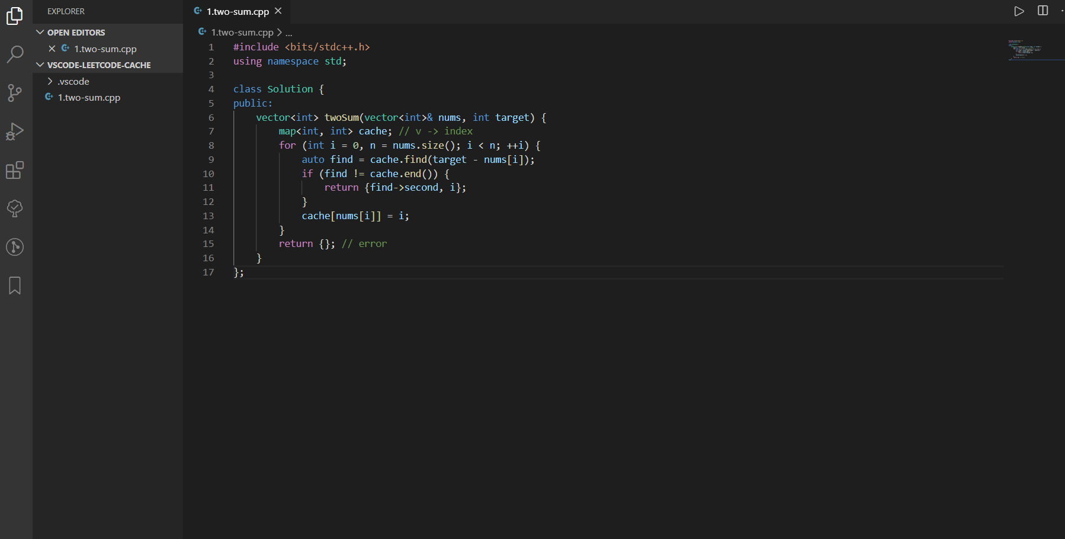
Task: Open the circular run extension icon
Action: pos(14,247)
